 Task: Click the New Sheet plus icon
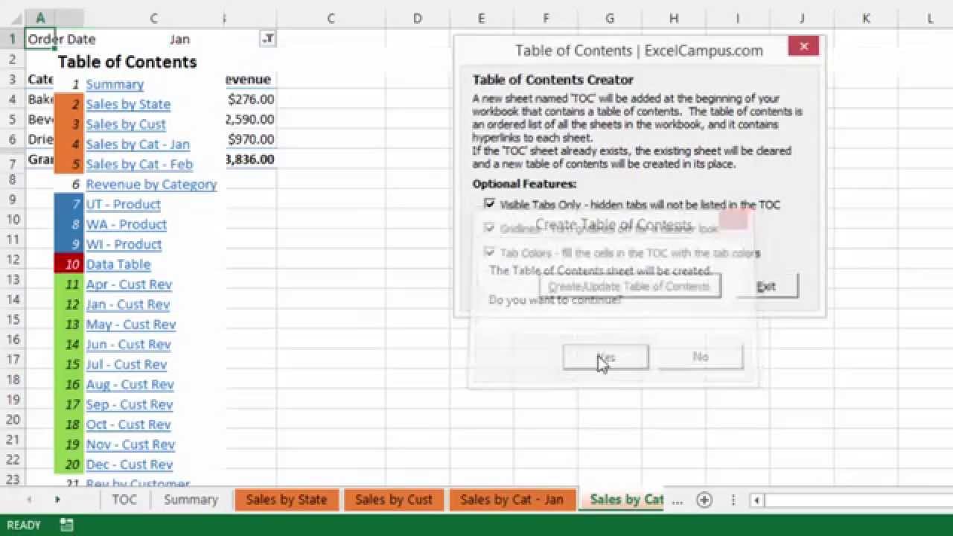pos(704,500)
